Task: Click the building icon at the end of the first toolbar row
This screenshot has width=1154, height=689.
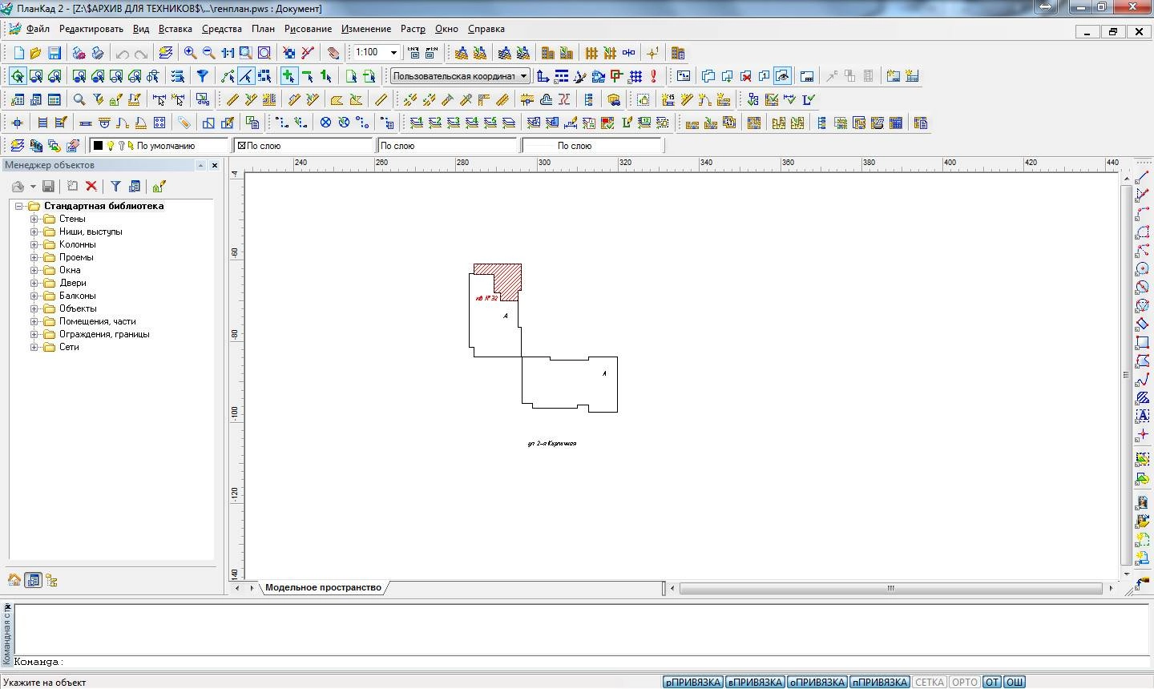Action: [677, 53]
